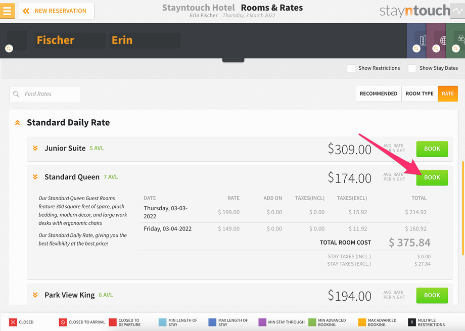The height and width of the screenshot is (331, 465).
Task: Open the activity icon in the header
Action: (x=458, y=11)
